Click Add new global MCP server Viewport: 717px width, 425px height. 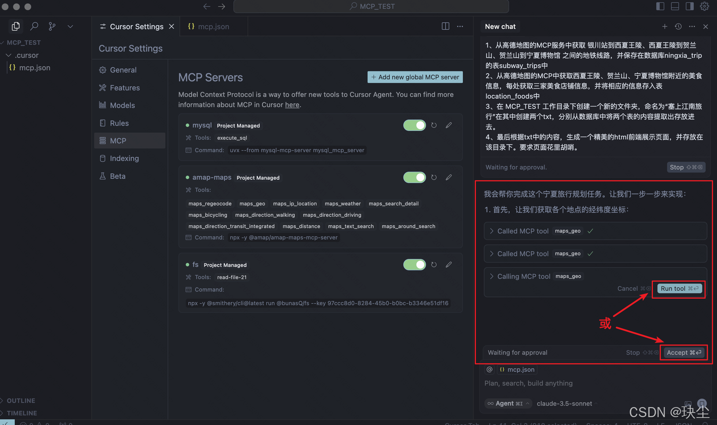click(x=415, y=77)
